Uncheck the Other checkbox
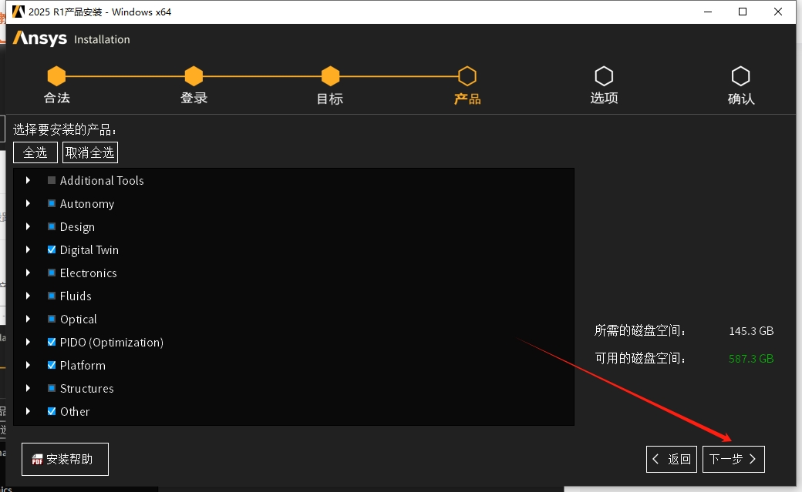The height and width of the screenshot is (492, 802). point(52,411)
